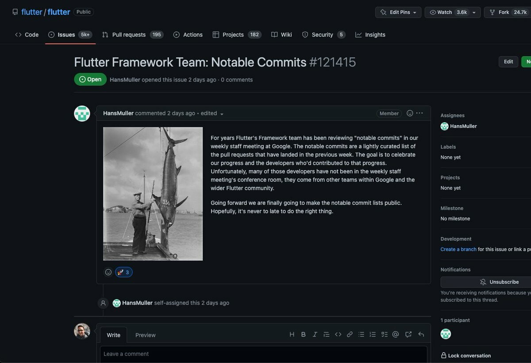Add a reaction using the smiley below the photo
The image size is (531, 363).
108,272
